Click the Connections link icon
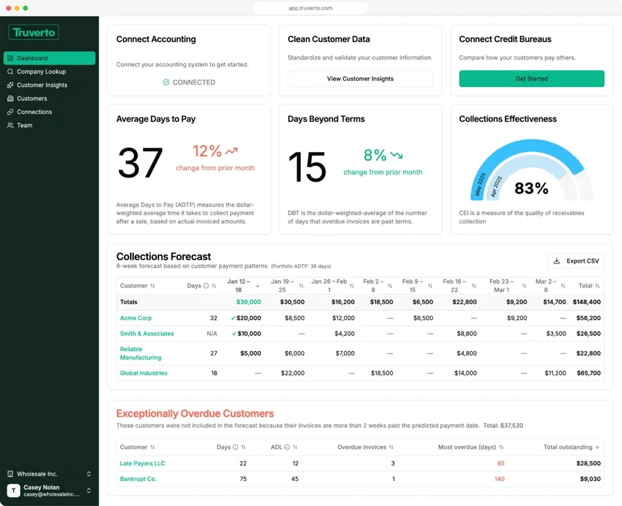622x506 pixels. pyautogui.click(x=10, y=112)
